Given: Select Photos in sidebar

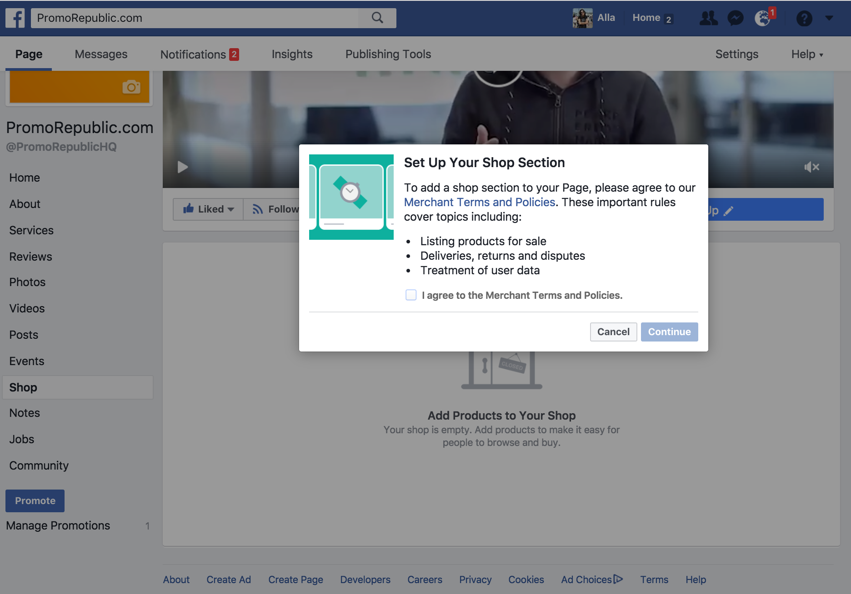Looking at the screenshot, I should point(27,282).
